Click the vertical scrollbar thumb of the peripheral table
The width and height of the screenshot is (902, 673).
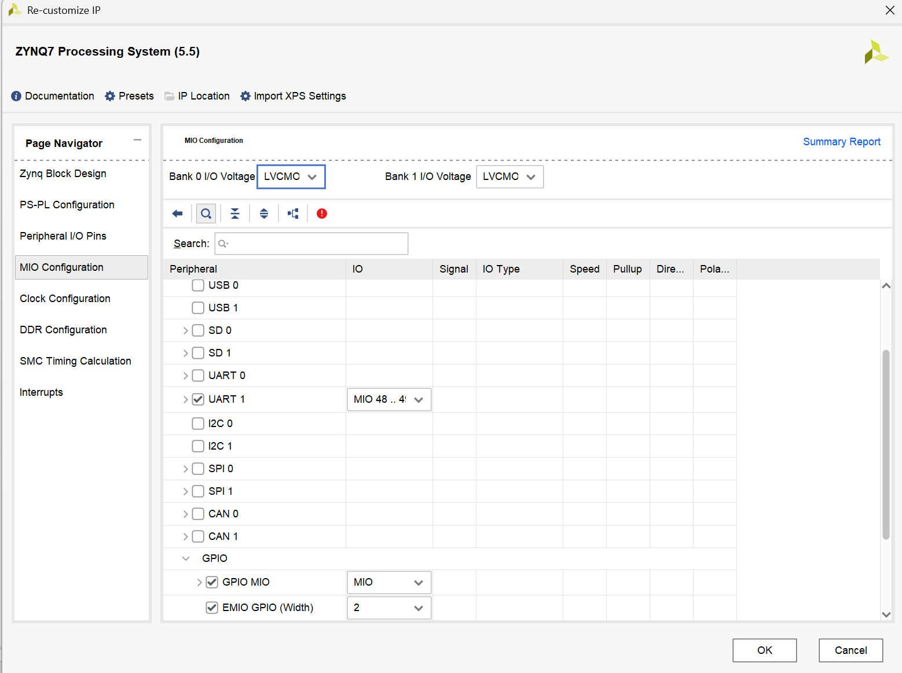point(886,444)
